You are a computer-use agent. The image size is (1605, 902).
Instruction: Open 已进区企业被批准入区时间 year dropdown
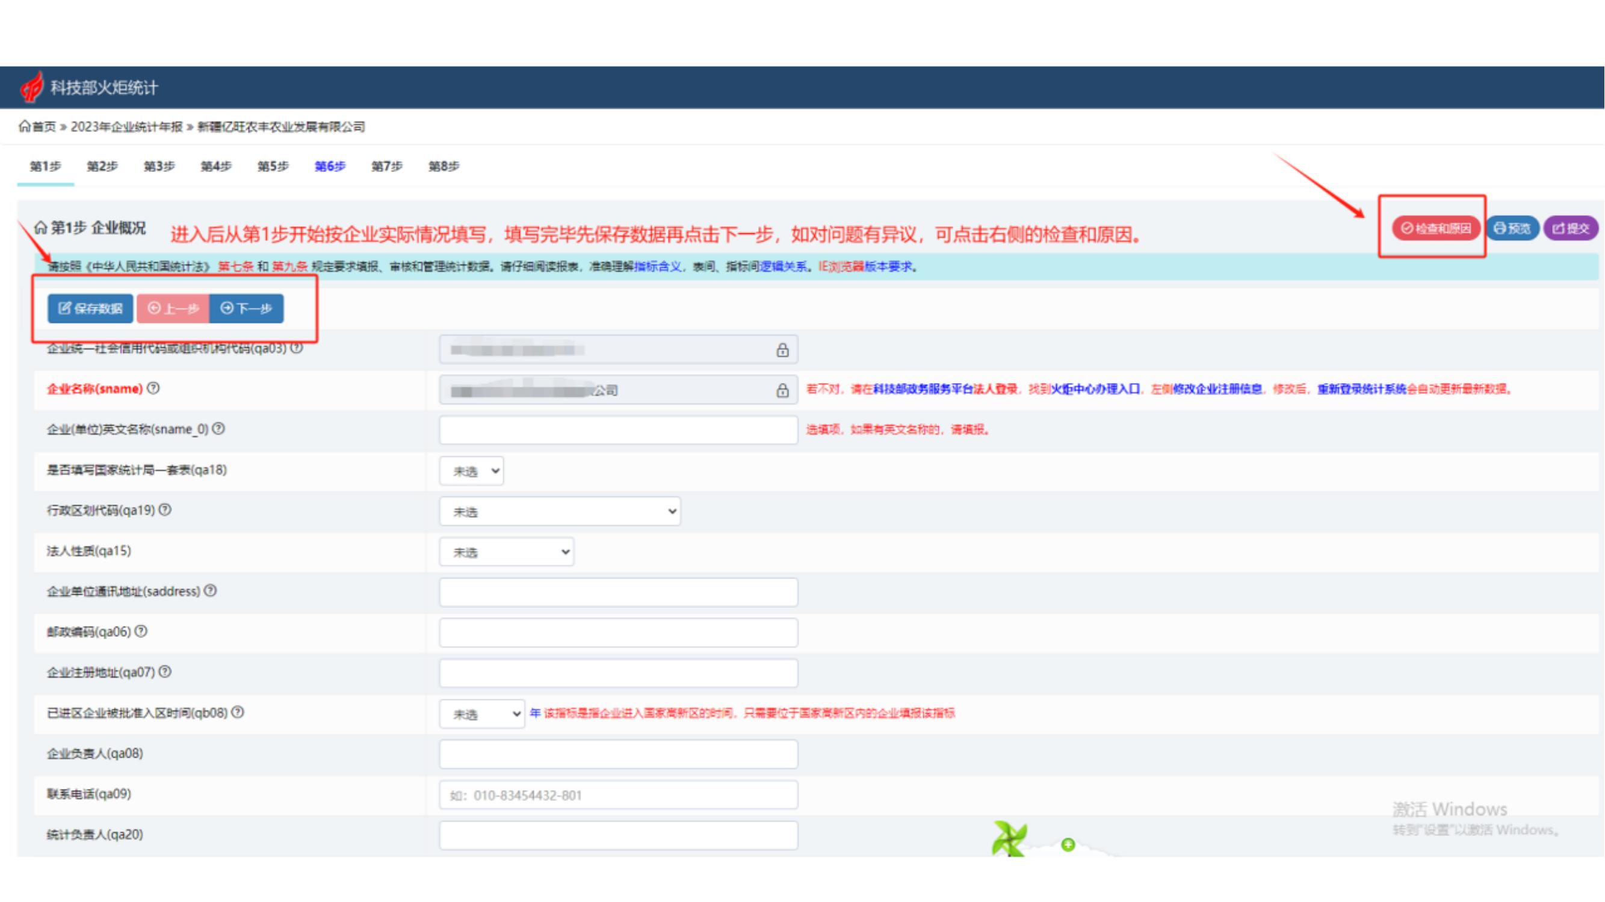[481, 714]
